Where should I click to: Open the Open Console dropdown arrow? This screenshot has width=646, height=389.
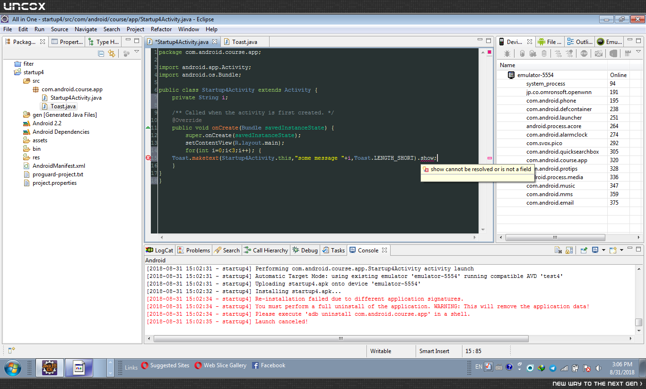[x=621, y=250]
